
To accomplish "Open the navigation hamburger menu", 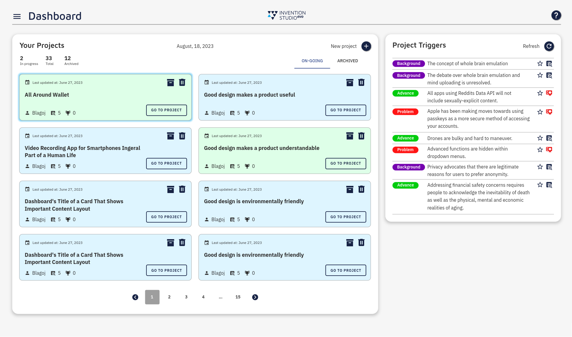I will pos(17,16).
